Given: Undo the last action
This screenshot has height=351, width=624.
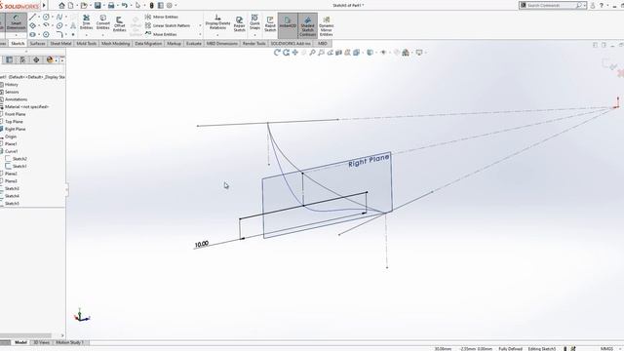Looking at the screenshot, I should pos(125,5).
